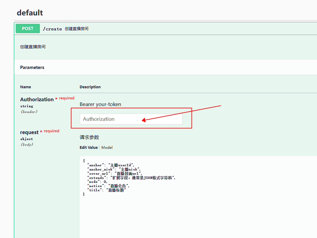This screenshot has width=317, height=238.
Task: Click the Description column header
Action: coord(90,87)
